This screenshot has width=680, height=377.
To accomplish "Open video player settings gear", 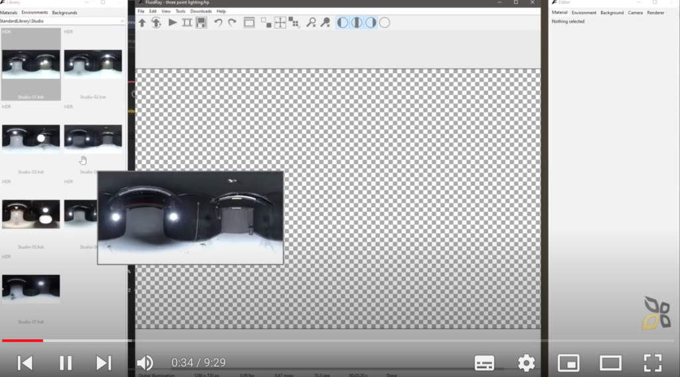I will (x=526, y=362).
